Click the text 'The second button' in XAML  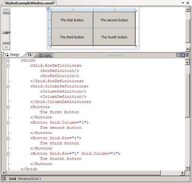(x=61, y=128)
